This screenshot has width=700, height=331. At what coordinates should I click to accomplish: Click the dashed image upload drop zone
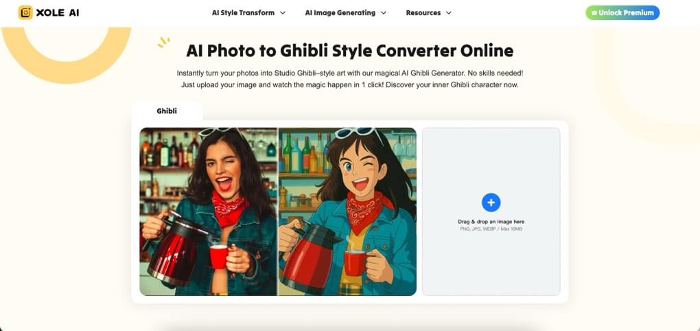(491, 212)
